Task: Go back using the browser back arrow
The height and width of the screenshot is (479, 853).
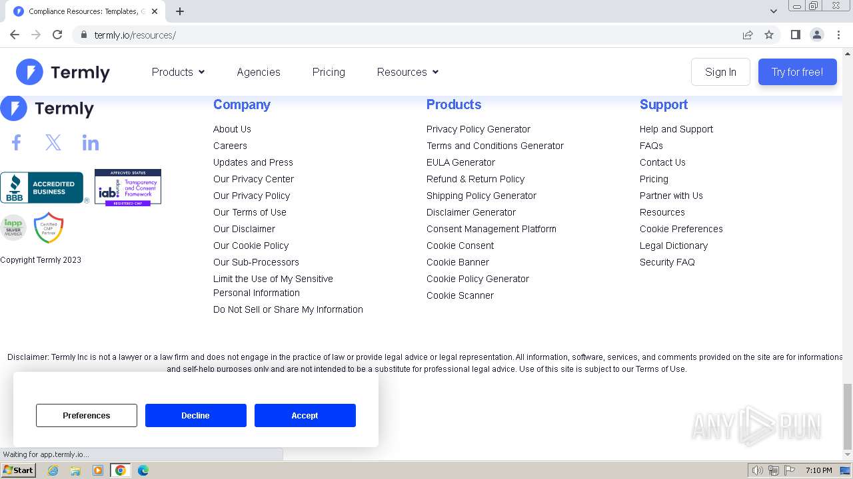Action: click(15, 35)
